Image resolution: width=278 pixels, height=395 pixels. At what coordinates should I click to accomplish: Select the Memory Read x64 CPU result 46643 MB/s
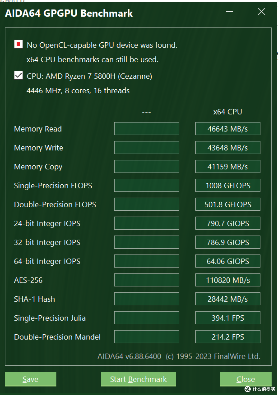pyautogui.click(x=228, y=129)
